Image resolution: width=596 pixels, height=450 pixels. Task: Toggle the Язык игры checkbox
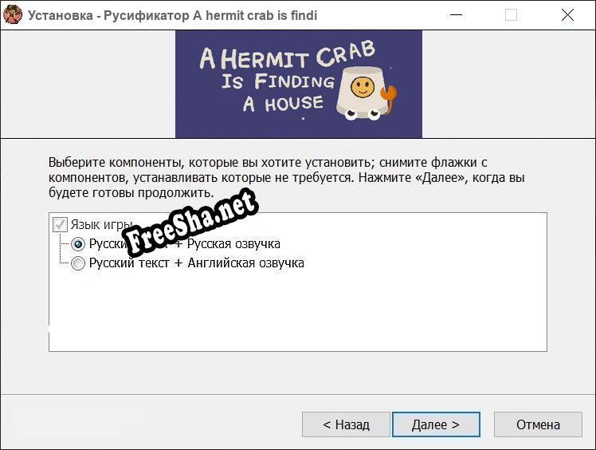(61, 225)
